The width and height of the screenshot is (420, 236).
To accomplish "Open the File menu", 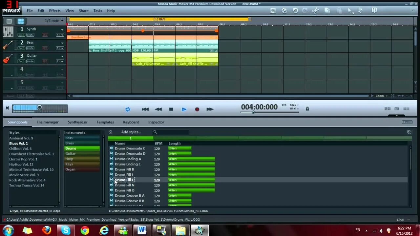I will (30, 11).
